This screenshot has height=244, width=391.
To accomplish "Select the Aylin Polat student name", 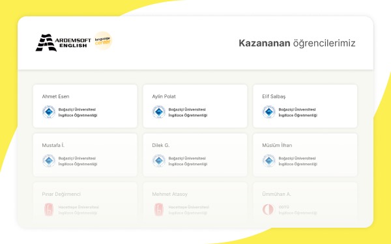I will [x=164, y=96].
